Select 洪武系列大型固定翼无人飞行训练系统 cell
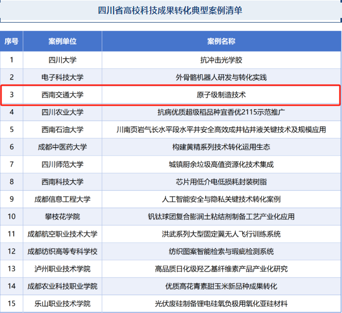342x313 pixels. point(221,234)
